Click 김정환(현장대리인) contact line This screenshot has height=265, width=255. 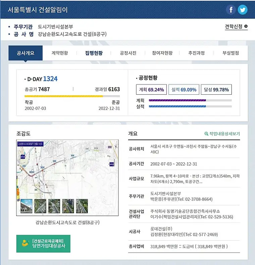(x=184, y=235)
